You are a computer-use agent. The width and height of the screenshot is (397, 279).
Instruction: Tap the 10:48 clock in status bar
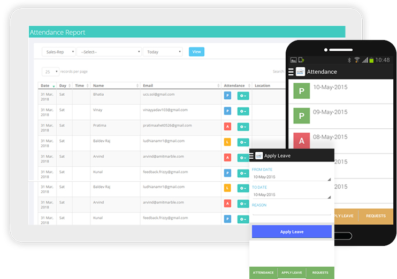tap(383, 60)
